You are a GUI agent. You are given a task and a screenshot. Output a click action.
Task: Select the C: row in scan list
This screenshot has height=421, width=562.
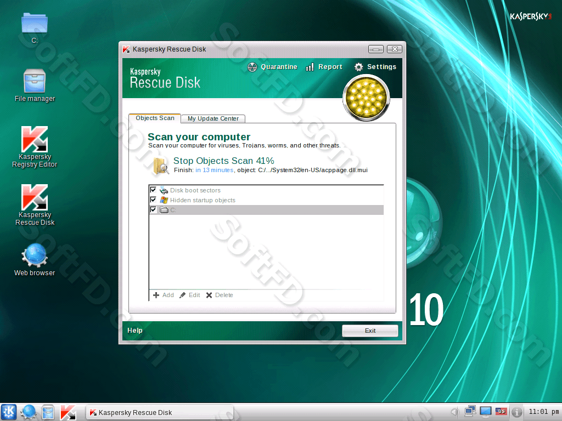pyautogui.click(x=266, y=210)
